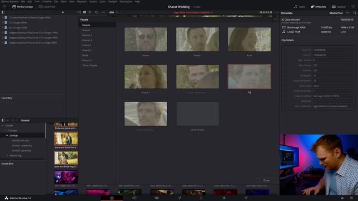Switch to the Edit page icon

[x=157, y=198]
